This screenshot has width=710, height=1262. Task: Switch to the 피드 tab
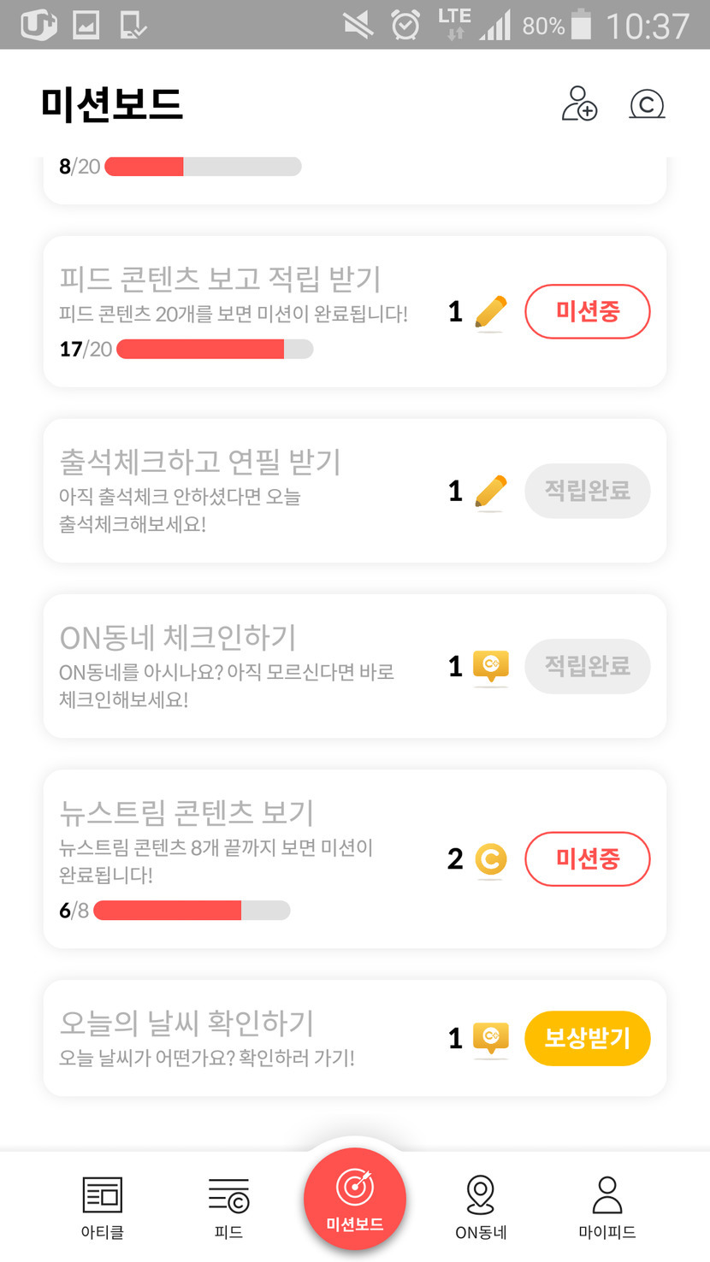point(228,1206)
